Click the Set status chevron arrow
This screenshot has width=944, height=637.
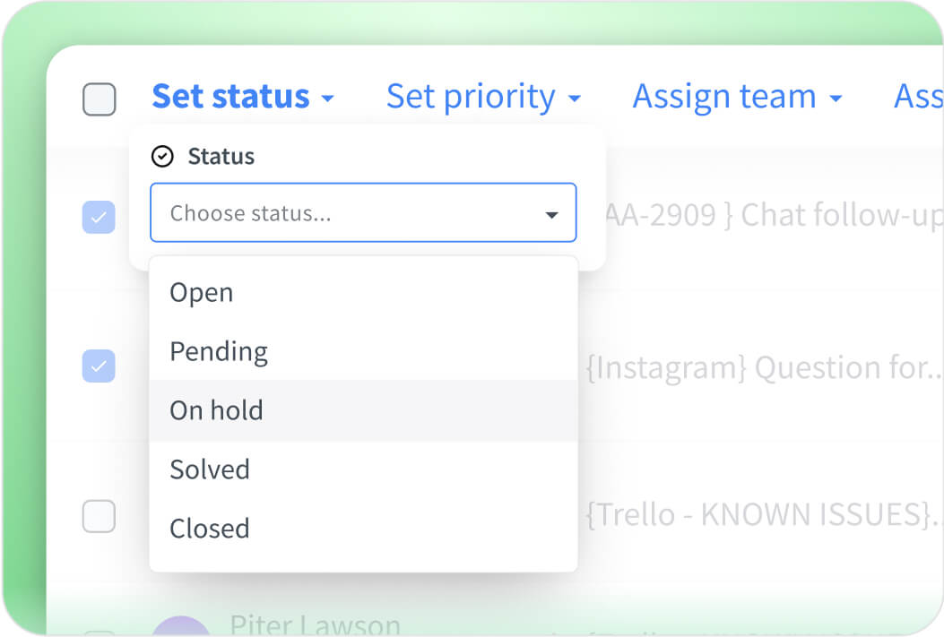click(328, 99)
